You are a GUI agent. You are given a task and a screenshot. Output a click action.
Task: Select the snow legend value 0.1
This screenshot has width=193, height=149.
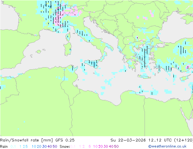[73, 147]
